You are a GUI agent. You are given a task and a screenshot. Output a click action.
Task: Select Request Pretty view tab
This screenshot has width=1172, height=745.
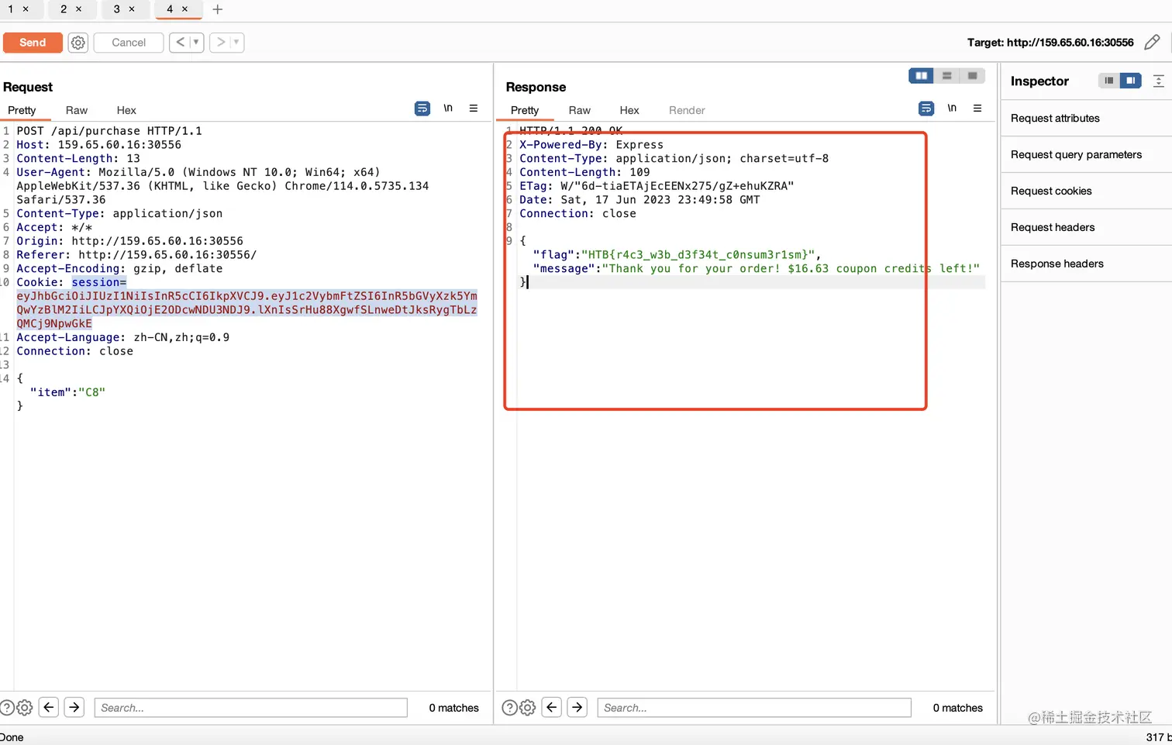[22, 110]
